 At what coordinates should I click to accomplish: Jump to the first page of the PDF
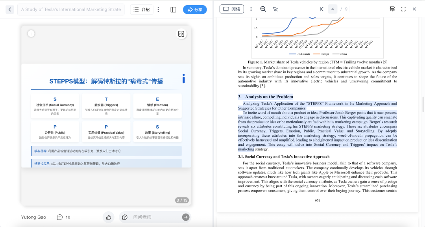[x=321, y=9]
